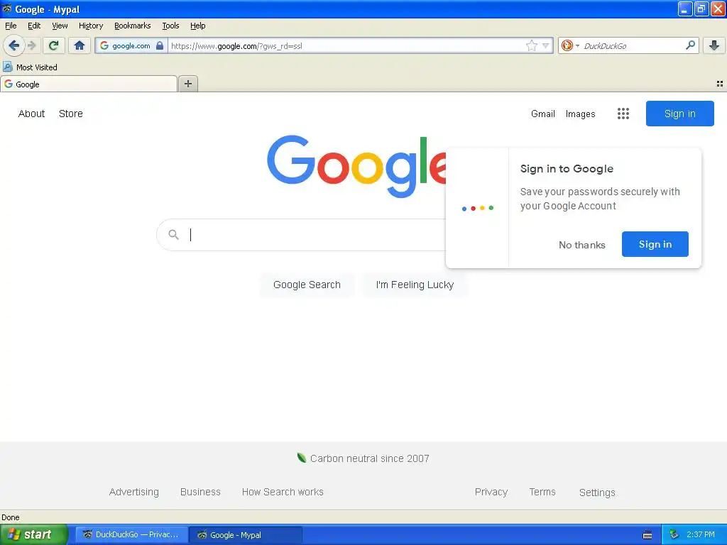Open the address bar history dropdown arrow
This screenshot has height=545, width=727.
(x=546, y=45)
